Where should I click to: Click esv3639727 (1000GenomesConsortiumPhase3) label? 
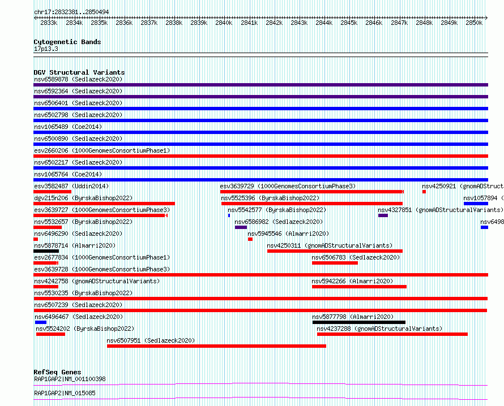click(102, 210)
